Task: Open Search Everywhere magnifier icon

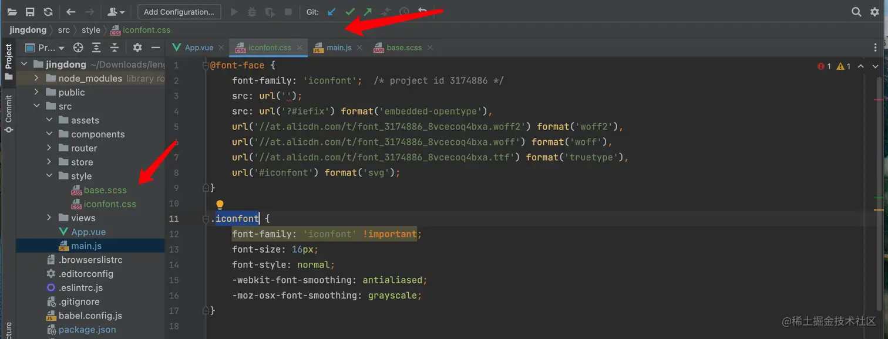Action: tap(856, 12)
